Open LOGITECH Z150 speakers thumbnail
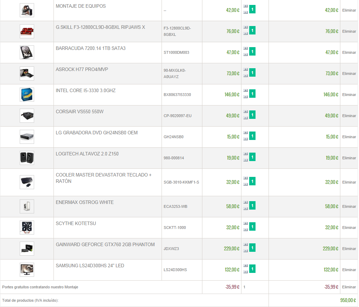Screen dimensions: 359x307 tap(27, 158)
